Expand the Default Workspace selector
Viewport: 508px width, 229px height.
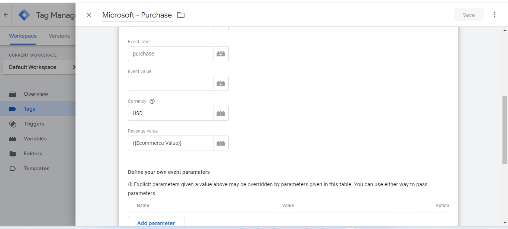[x=39, y=67]
